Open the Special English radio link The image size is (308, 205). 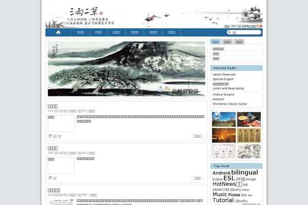click(x=223, y=79)
